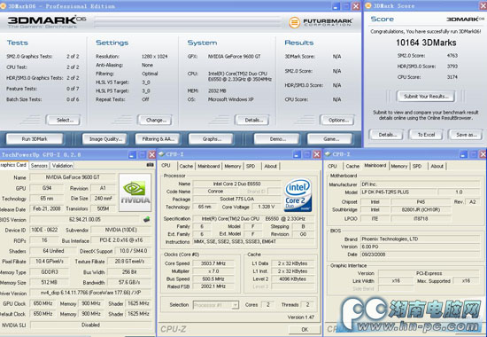Viewport: 487px width, 337px height.
Task: Click the Intel Core 2 Duo badge
Action: (298, 195)
